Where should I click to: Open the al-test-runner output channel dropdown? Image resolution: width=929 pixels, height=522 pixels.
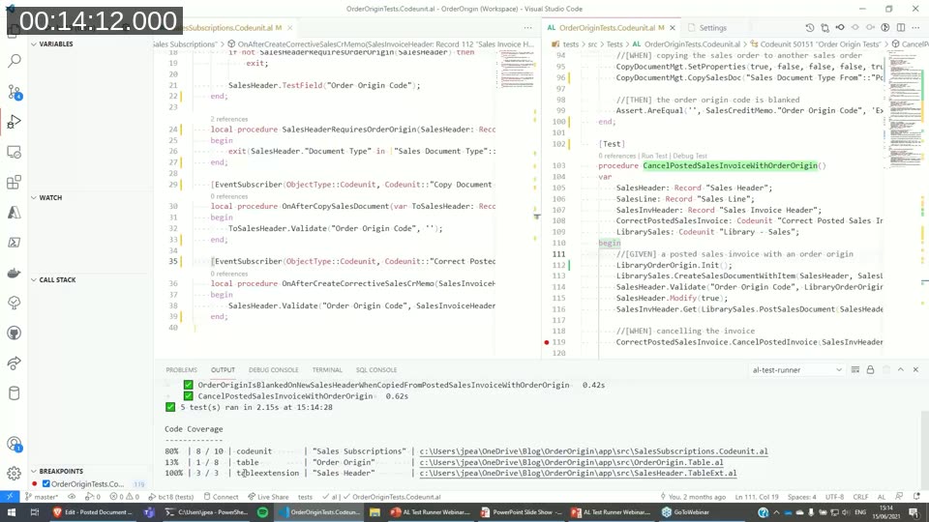[795, 370]
